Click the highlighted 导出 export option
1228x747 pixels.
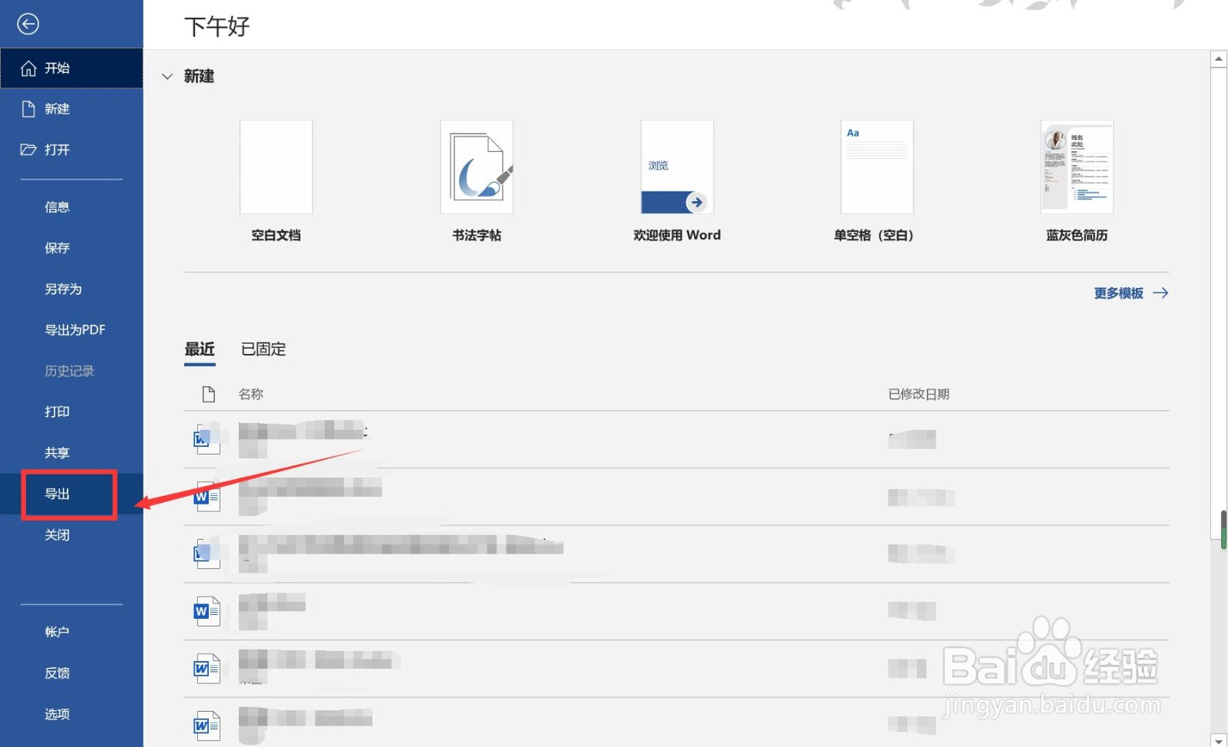(58, 494)
